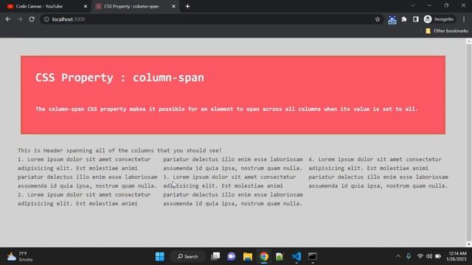
Task: View site information icon in address bar
Action: point(46,19)
